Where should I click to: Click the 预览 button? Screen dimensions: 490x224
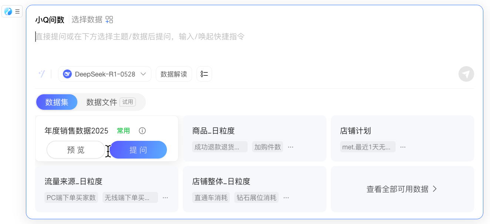[76, 150]
